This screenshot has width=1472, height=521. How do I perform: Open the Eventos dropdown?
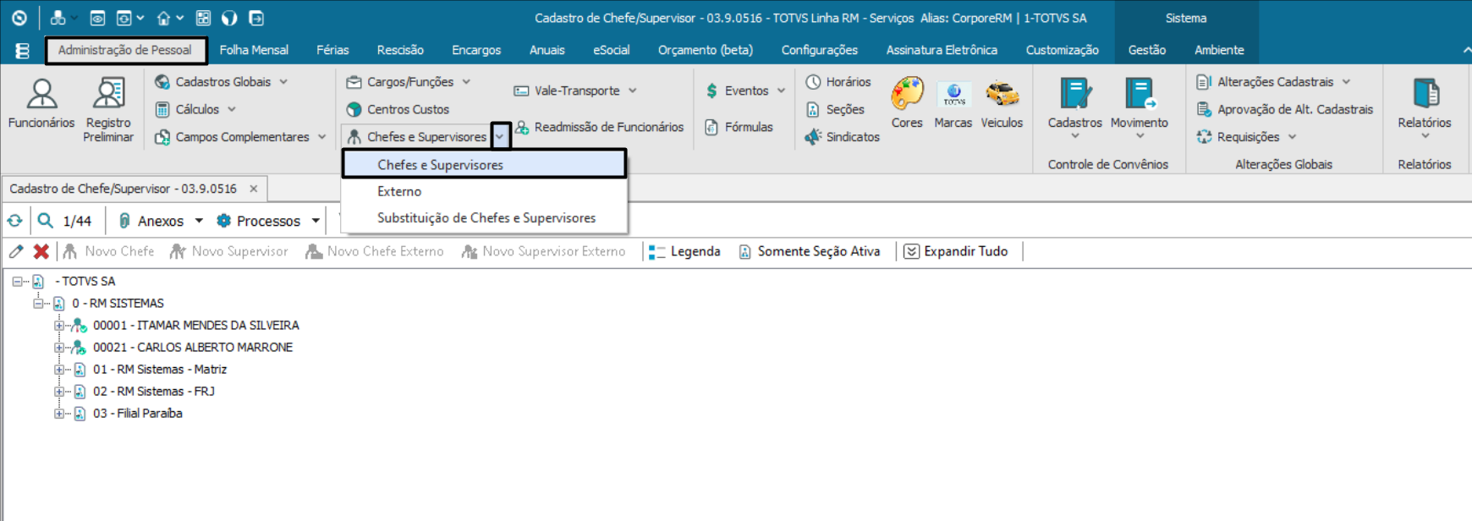tap(782, 90)
